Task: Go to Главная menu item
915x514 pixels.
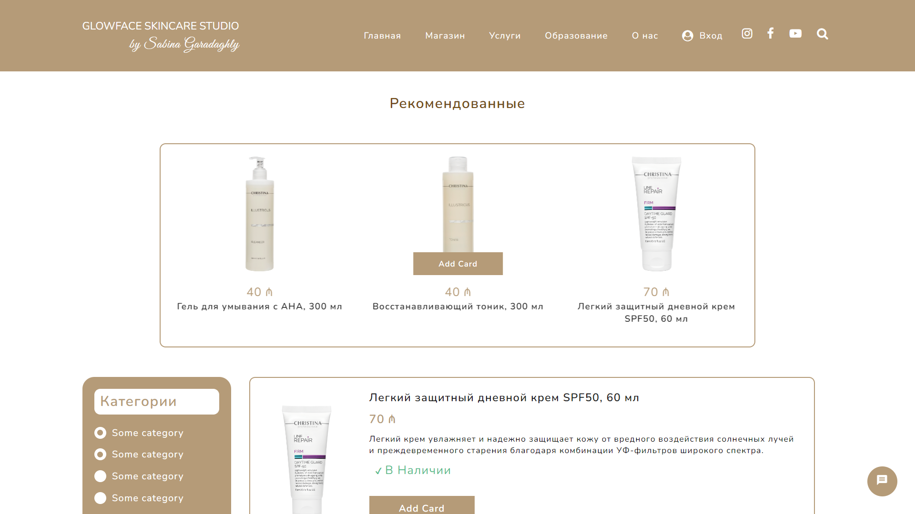Action: coord(382,36)
